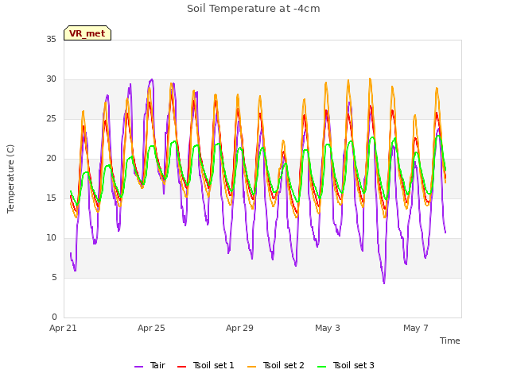Viewport: 509px width, 381px height.
Task: Click the Apr 25 x-axis tick label
Action: pyautogui.click(x=151, y=328)
